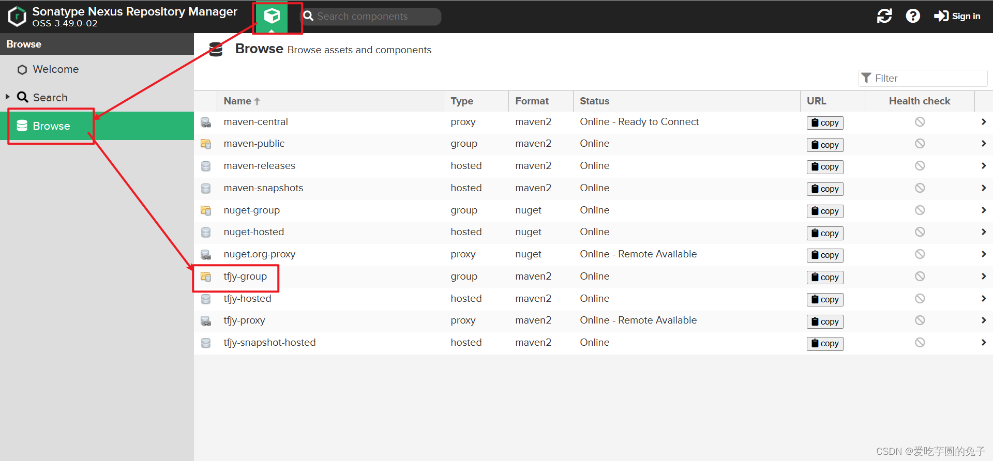Screen dimensions: 993x461
Task: Click health check icon for tfjy-proxy
Action: 920,320
